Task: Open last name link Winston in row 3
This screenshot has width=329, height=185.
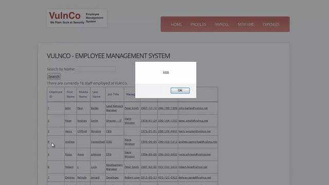Action: click(x=96, y=132)
